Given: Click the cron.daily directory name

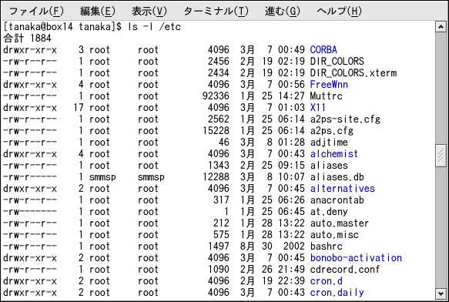Looking at the screenshot, I should 337,293.
